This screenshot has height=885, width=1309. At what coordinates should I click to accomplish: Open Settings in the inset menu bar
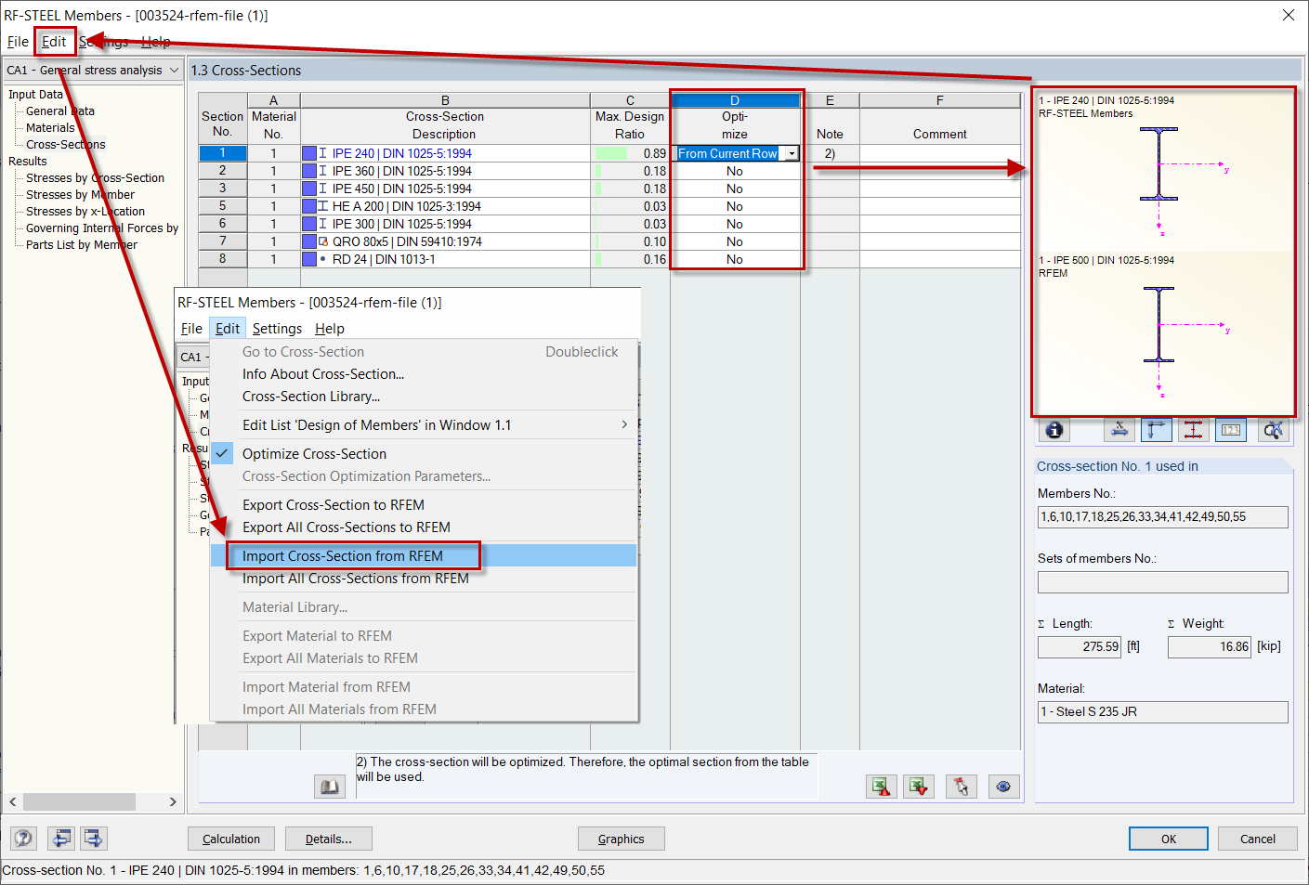tap(277, 329)
